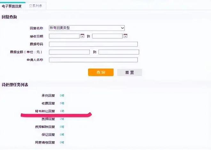This screenshot has height=150, width=211.
Task: Click the maximum 票据金额 amount field
Action: coord(119,52)
